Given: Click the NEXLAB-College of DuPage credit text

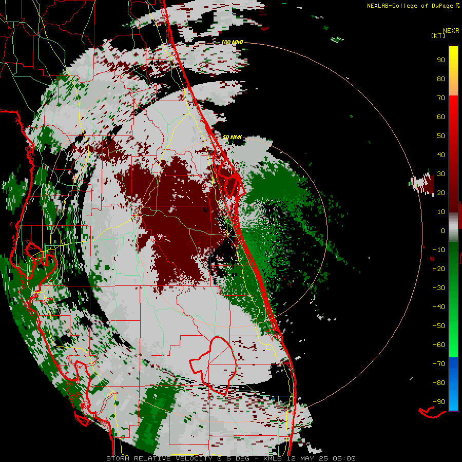Looking at the screenshot, I should (x=411, y=6).
